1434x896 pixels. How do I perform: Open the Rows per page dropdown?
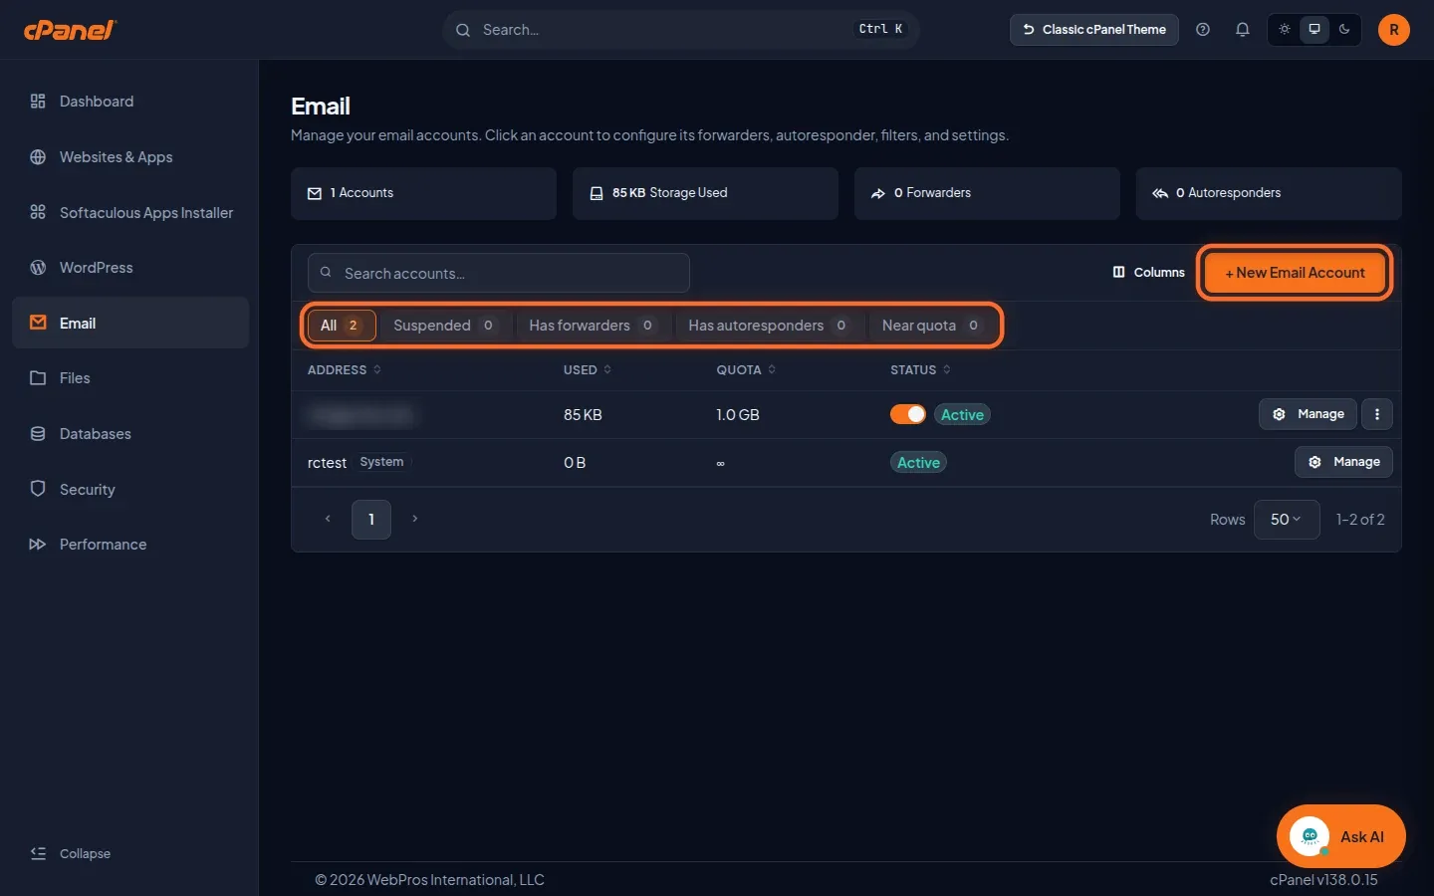tap(1287, 520)
